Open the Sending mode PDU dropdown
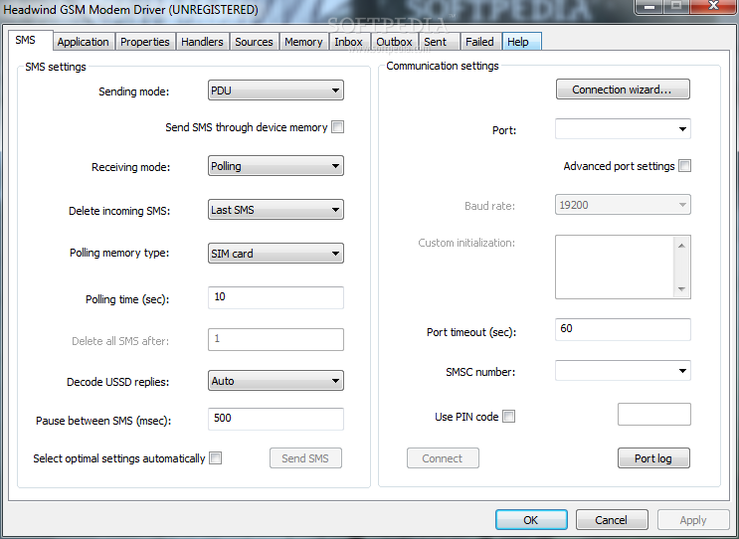739x539 pixels. (x=276, y=90)
